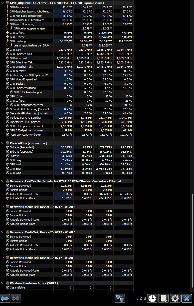Image resolution: width=194 pixels, height=306 pixels.
Task: Close sensors window with blue X icon
Action: 187,298
